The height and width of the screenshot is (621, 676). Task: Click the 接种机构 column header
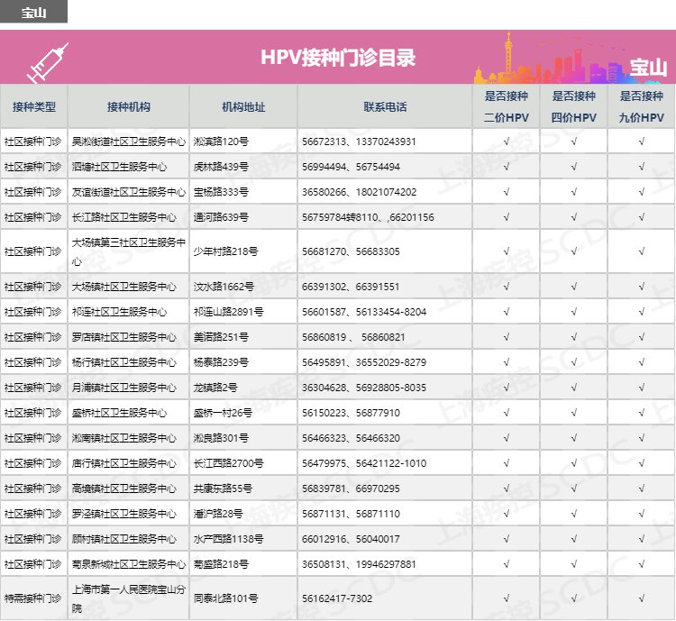(128, 106)
